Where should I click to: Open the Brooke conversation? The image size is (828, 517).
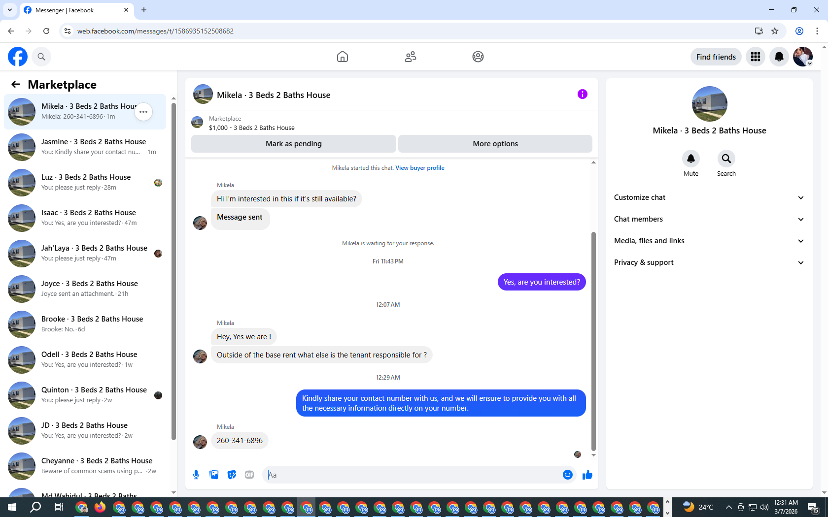point(85,324)
